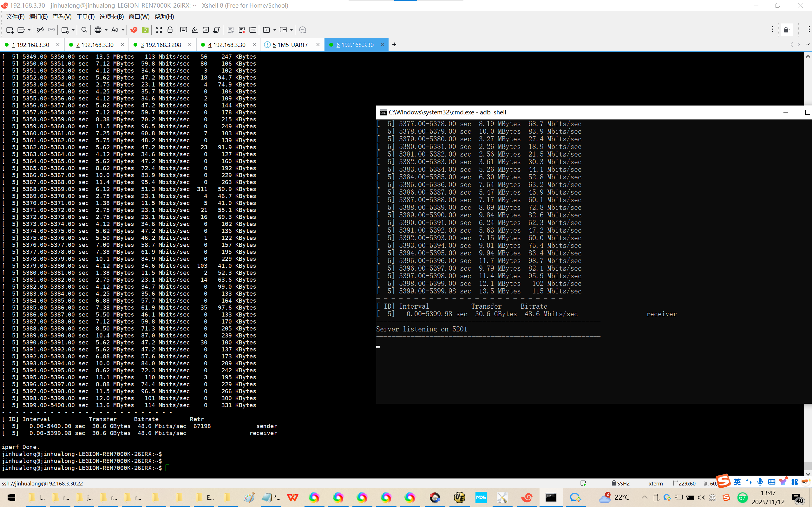Viewport: 812px width, 507px height.
Task: Switch to the 5 1M5-UART7 tab
Action: 290,45
